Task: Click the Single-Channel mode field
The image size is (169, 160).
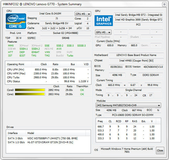Action: (133, 90)
